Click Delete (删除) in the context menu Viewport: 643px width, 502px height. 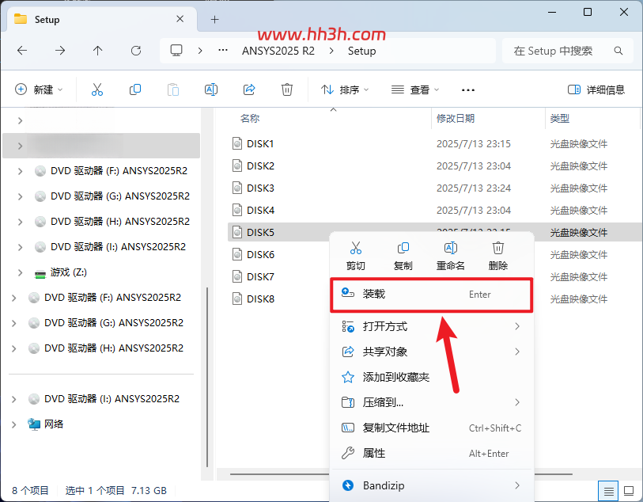(x=497, y=256)
